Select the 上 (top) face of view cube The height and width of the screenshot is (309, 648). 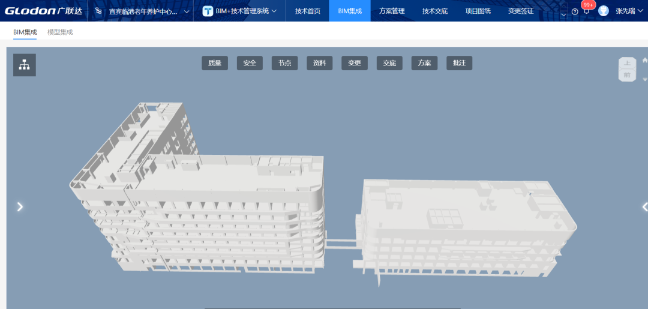click(x=627, y=63)
